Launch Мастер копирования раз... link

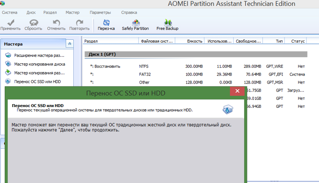pyautogui.click(x=39, y=73)
